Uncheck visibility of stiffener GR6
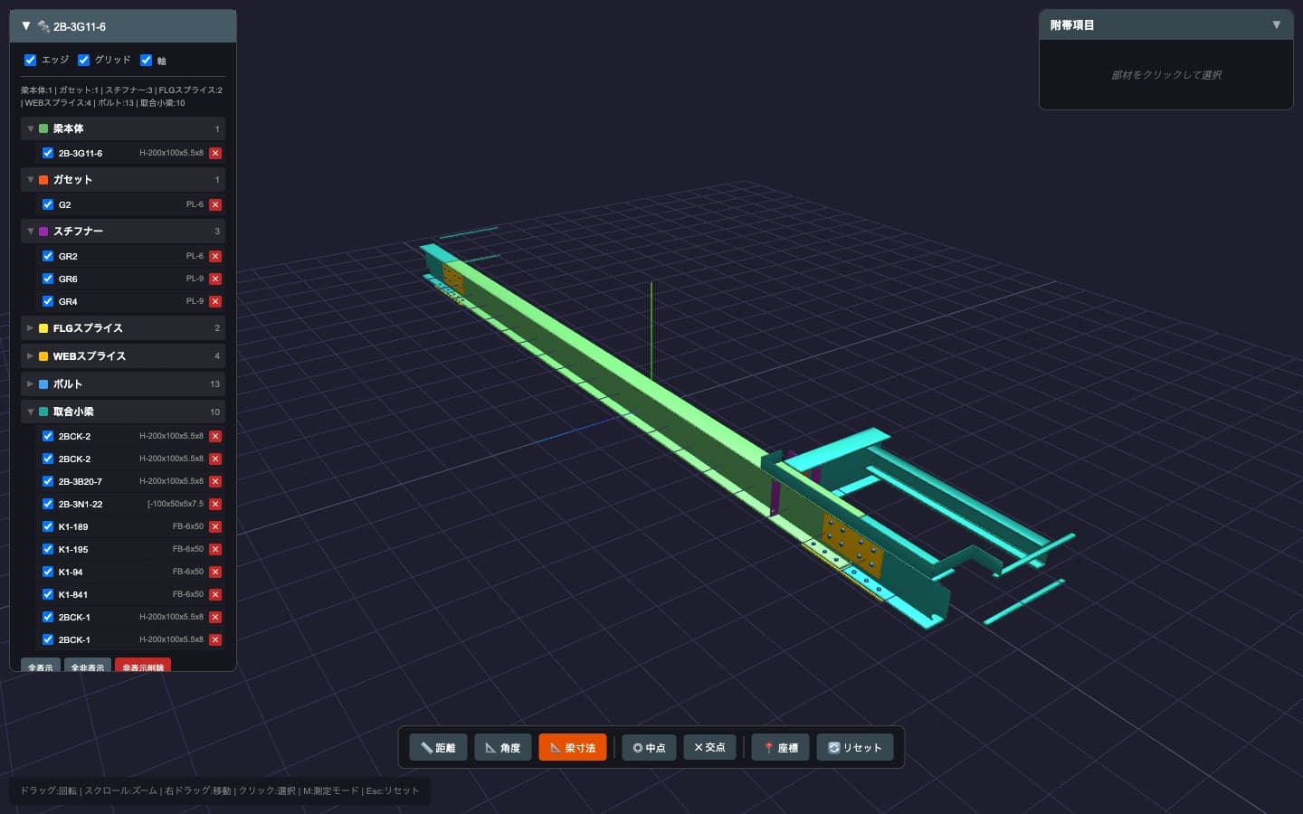Viewport: 1303px width, 814px height. point(48,279)
